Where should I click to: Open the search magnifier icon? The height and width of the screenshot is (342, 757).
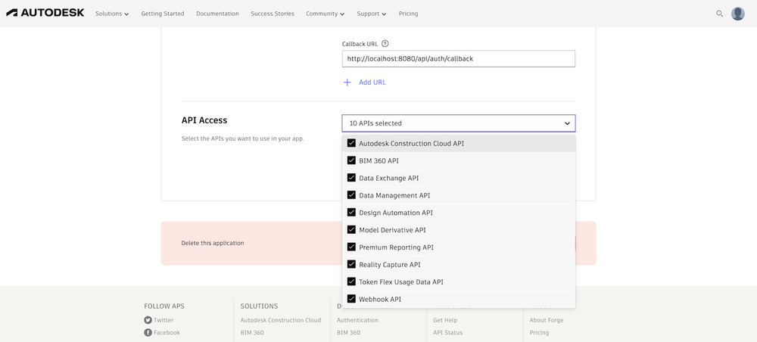click(719, 14)
